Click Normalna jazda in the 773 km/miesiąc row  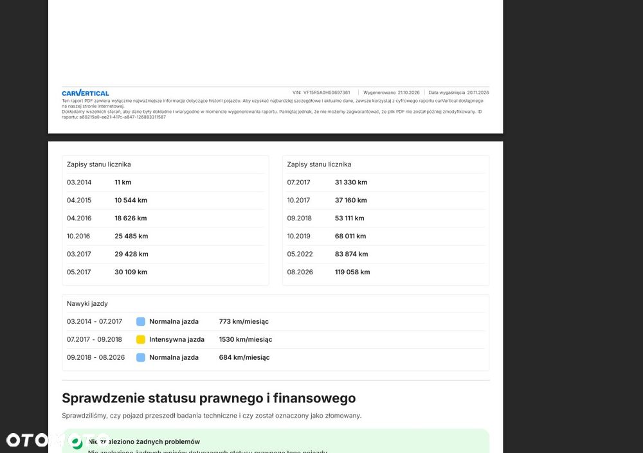[x=174, y=322]
